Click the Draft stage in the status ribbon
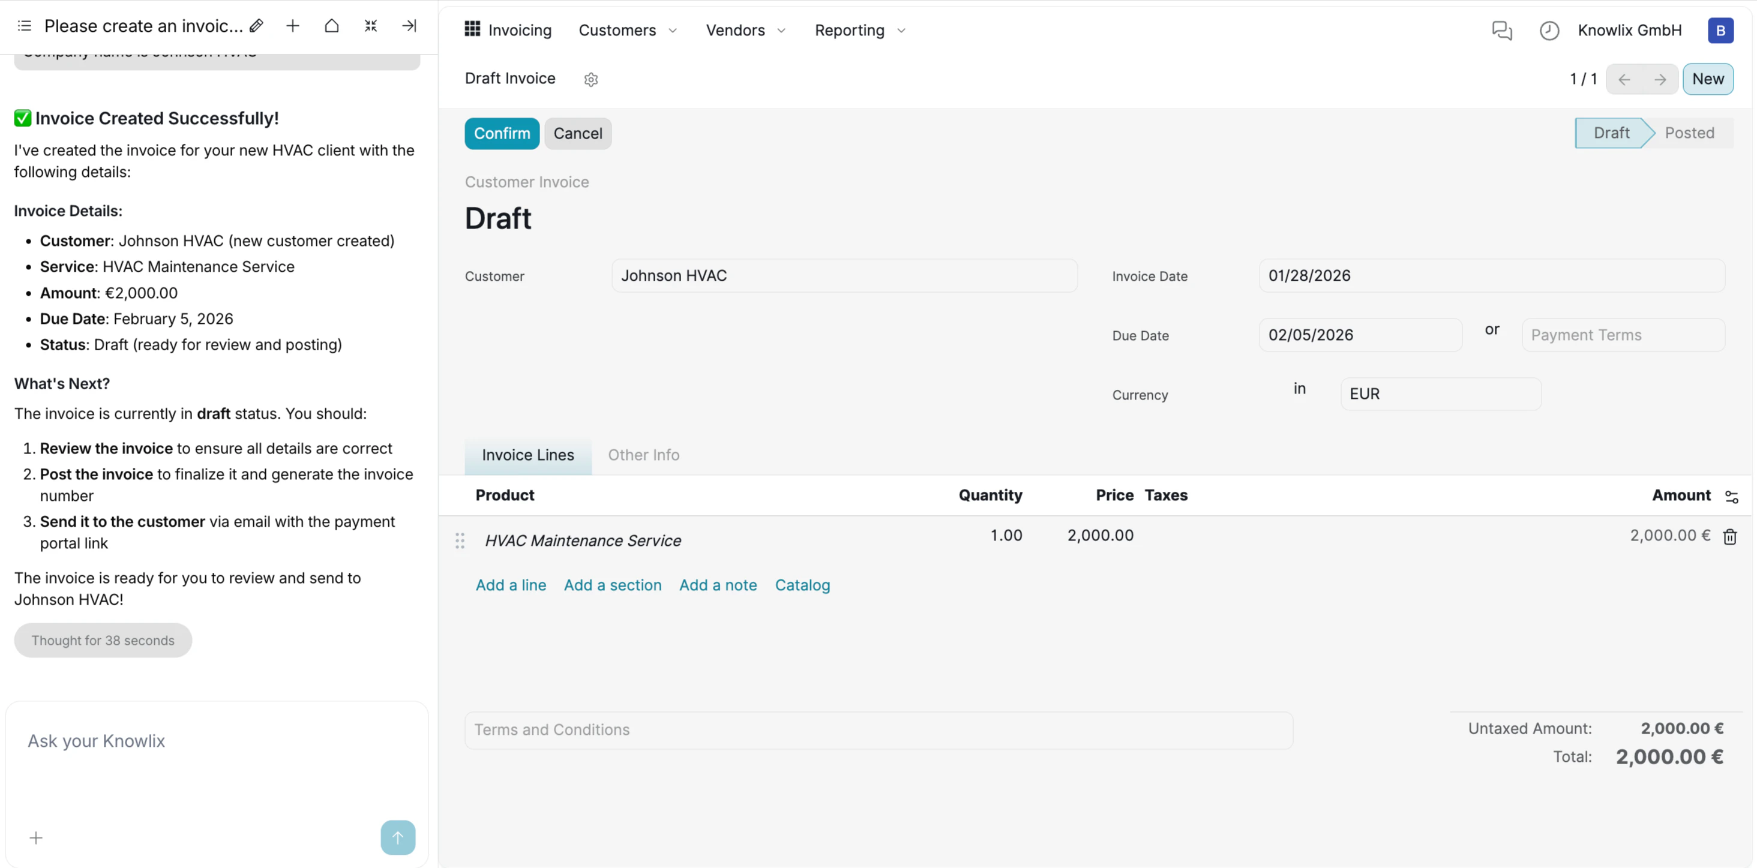The width and height of the screenshot is (1757, 868). [1612, 133]
